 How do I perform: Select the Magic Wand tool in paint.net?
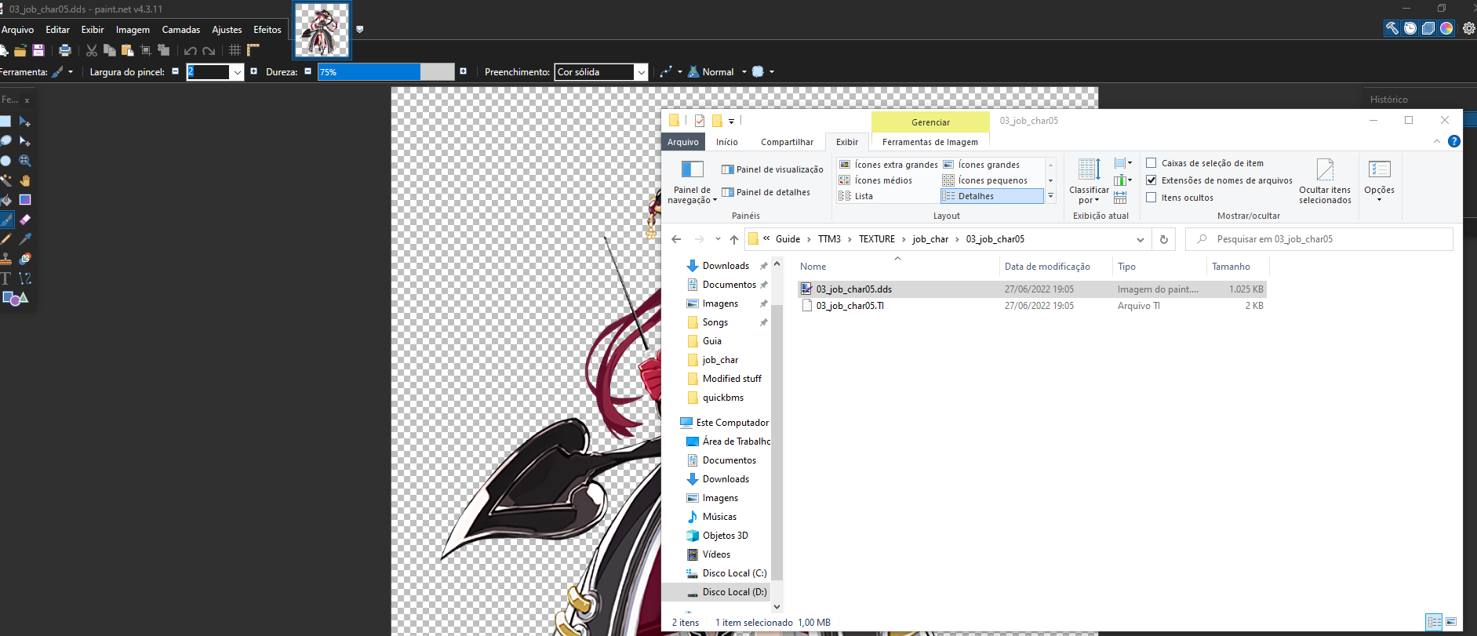click(6, 180)
